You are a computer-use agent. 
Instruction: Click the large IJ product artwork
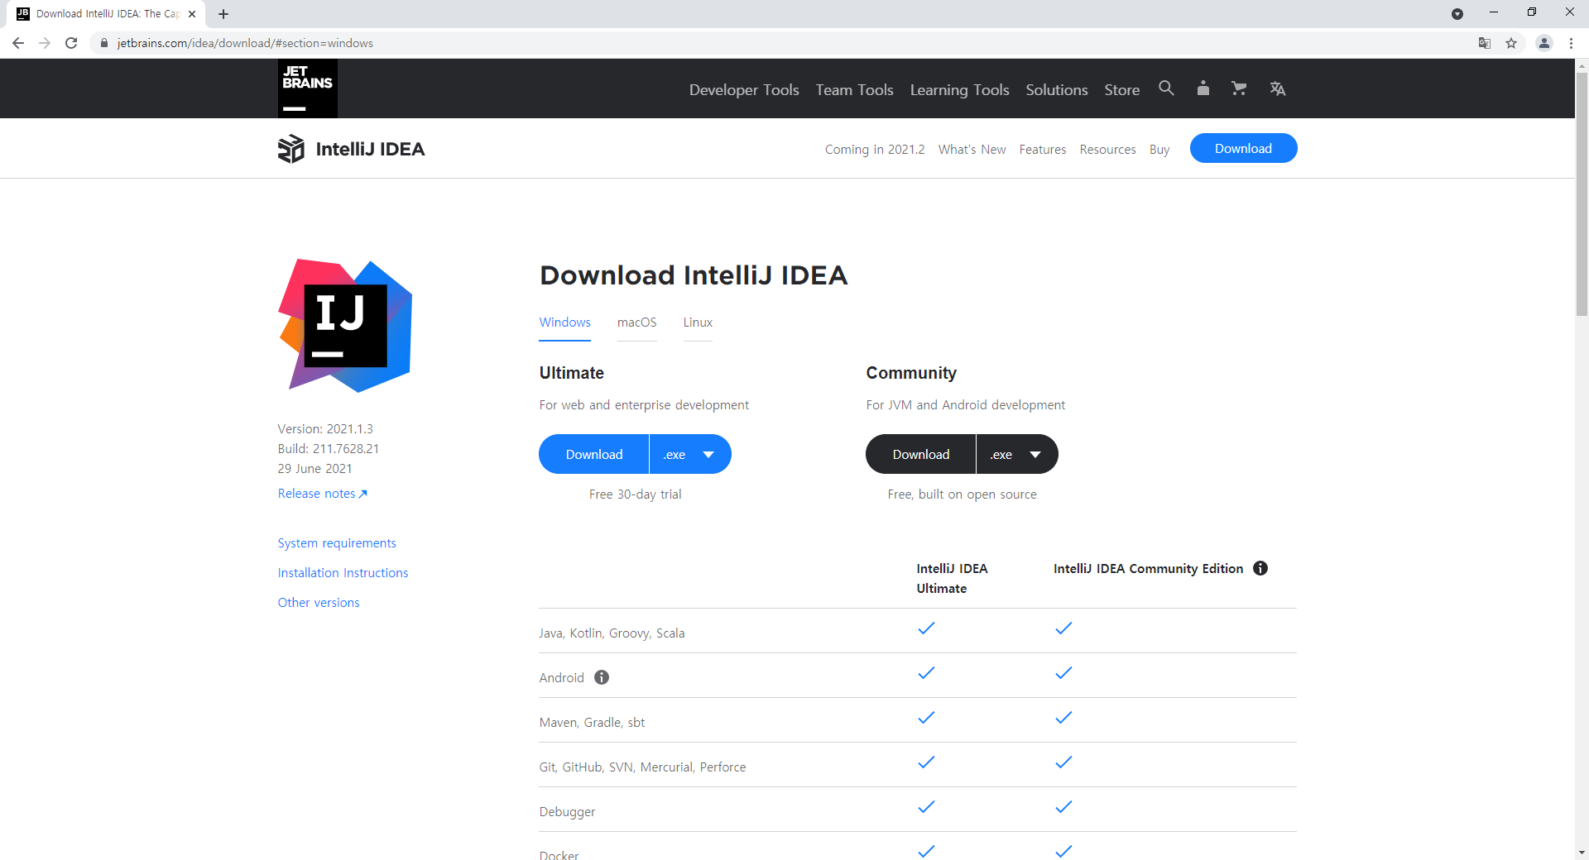(x=345, y=326)
